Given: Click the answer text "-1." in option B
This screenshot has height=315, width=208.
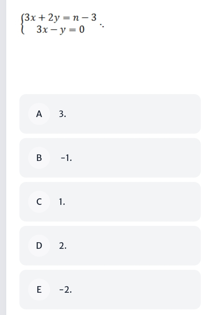Looking at the screenshot, I should coord(66,158).
